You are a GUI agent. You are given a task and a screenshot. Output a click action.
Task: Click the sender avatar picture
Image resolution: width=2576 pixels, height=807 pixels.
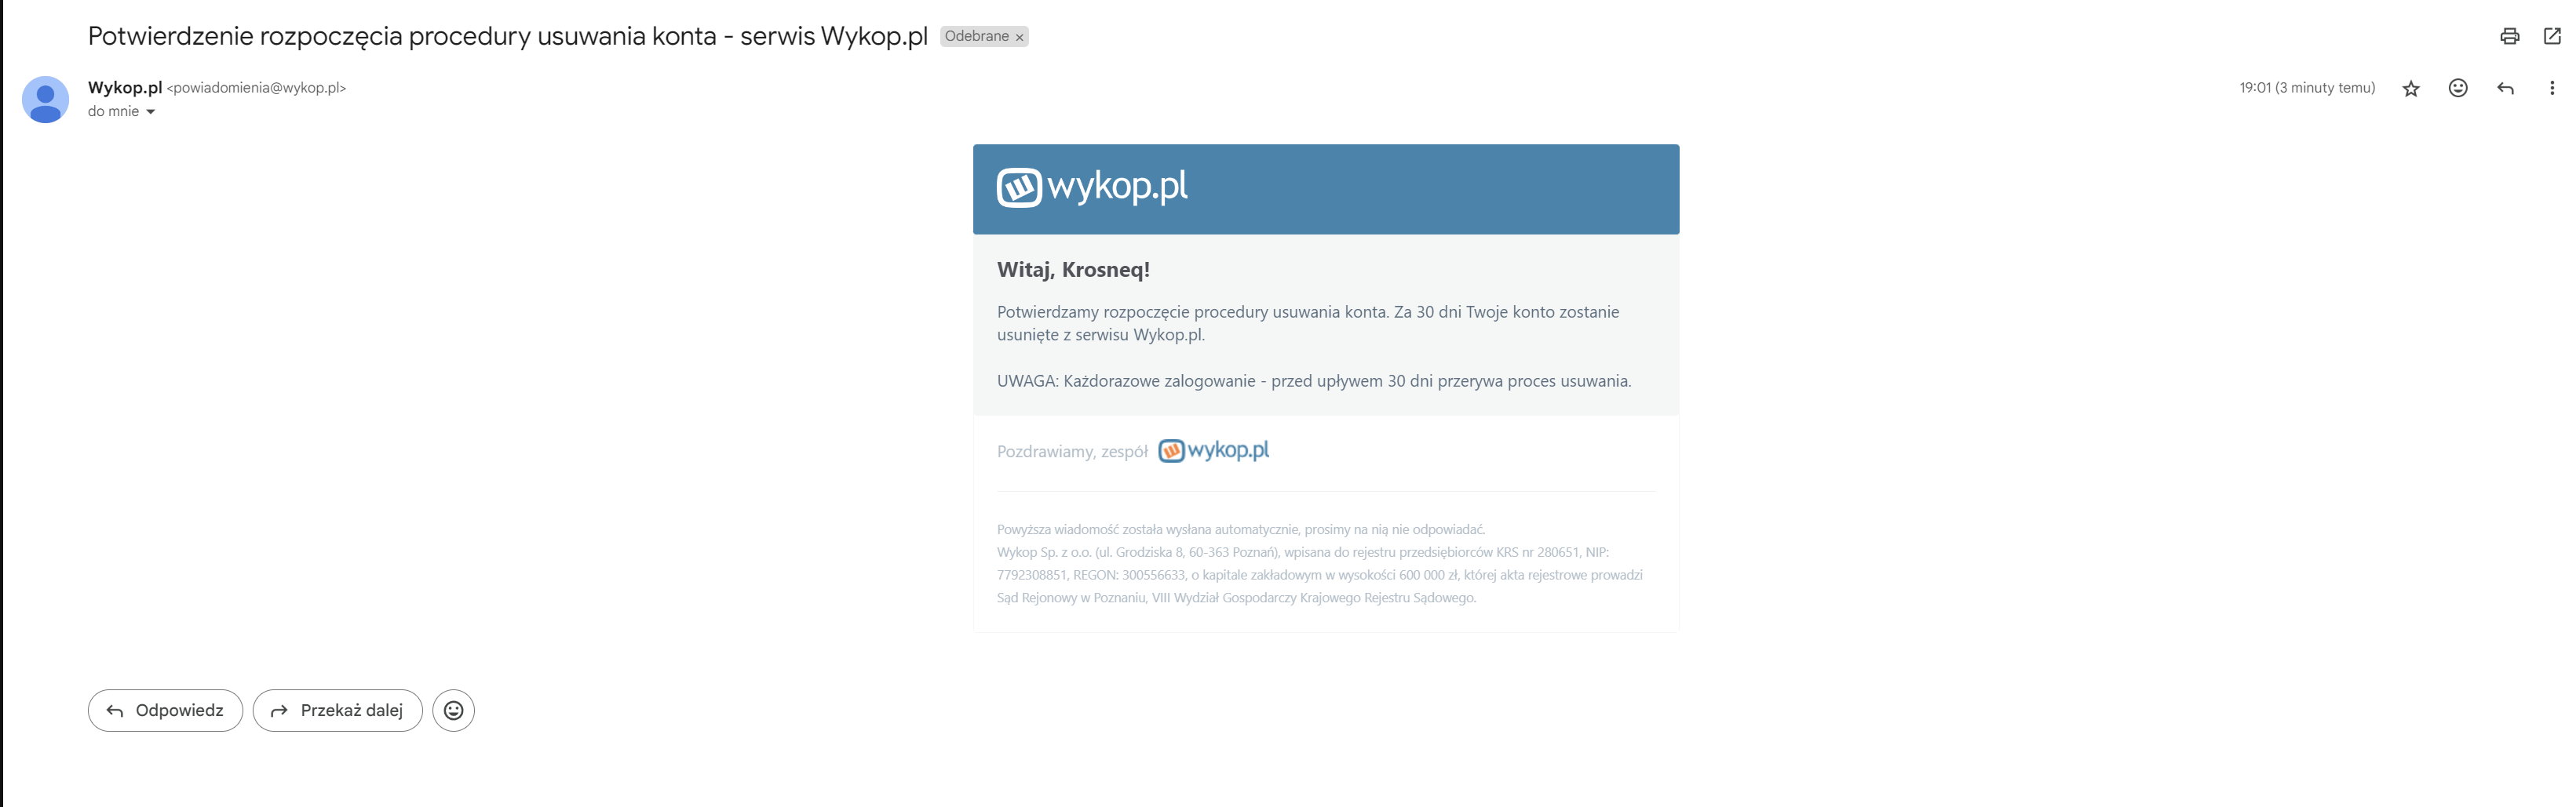point(45,99)
